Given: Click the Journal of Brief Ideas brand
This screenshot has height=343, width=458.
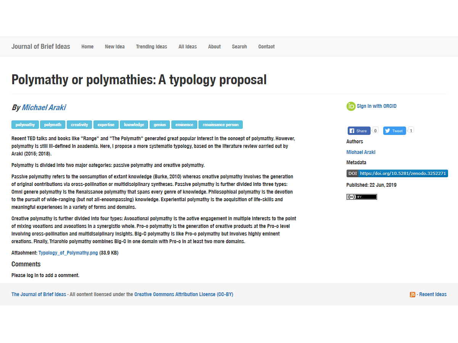Looking at the screenshot, I should (41, 46).
